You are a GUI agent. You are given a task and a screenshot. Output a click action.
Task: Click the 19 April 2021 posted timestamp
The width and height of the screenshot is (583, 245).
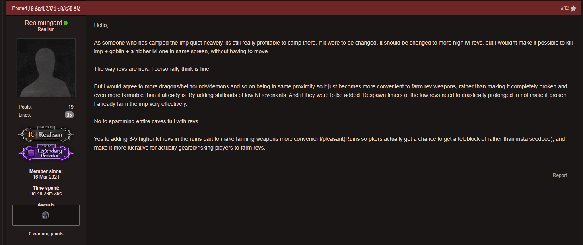pos(54,8)
